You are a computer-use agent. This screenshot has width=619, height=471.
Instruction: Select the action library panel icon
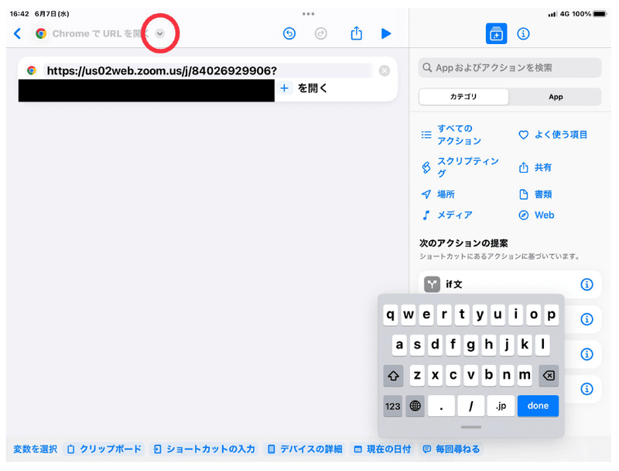point(496,33)
